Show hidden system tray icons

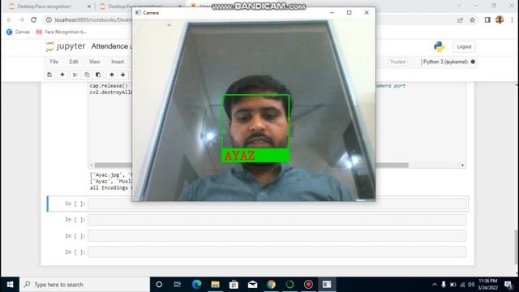[435, 285]
